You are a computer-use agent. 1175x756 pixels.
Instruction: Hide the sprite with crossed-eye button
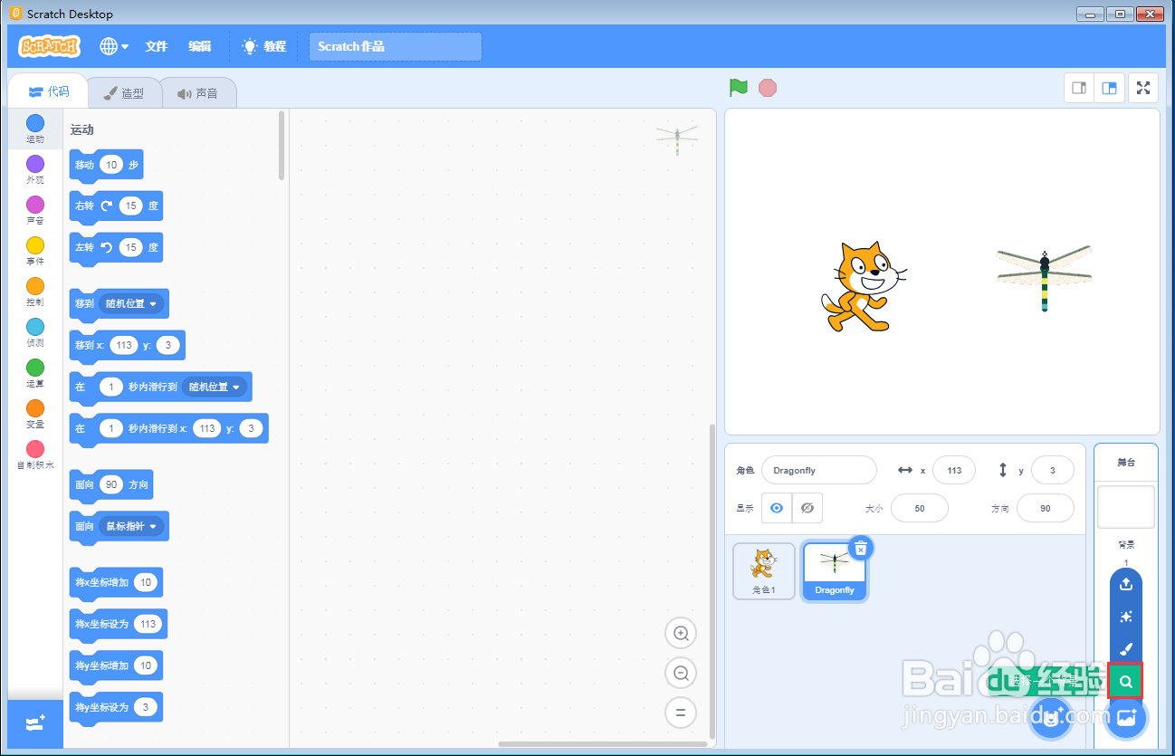tap(807, 508)
